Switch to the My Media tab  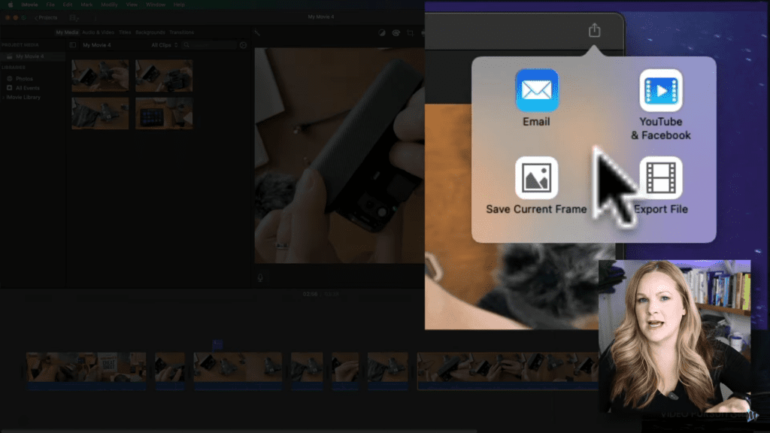click(x=67, y=32)
